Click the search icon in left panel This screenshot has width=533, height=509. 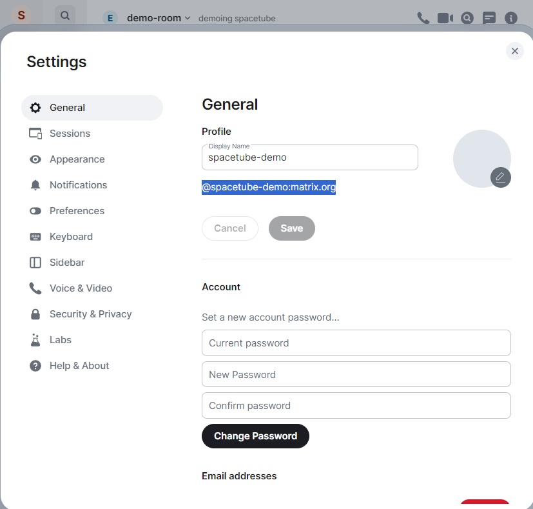point(65,15)
